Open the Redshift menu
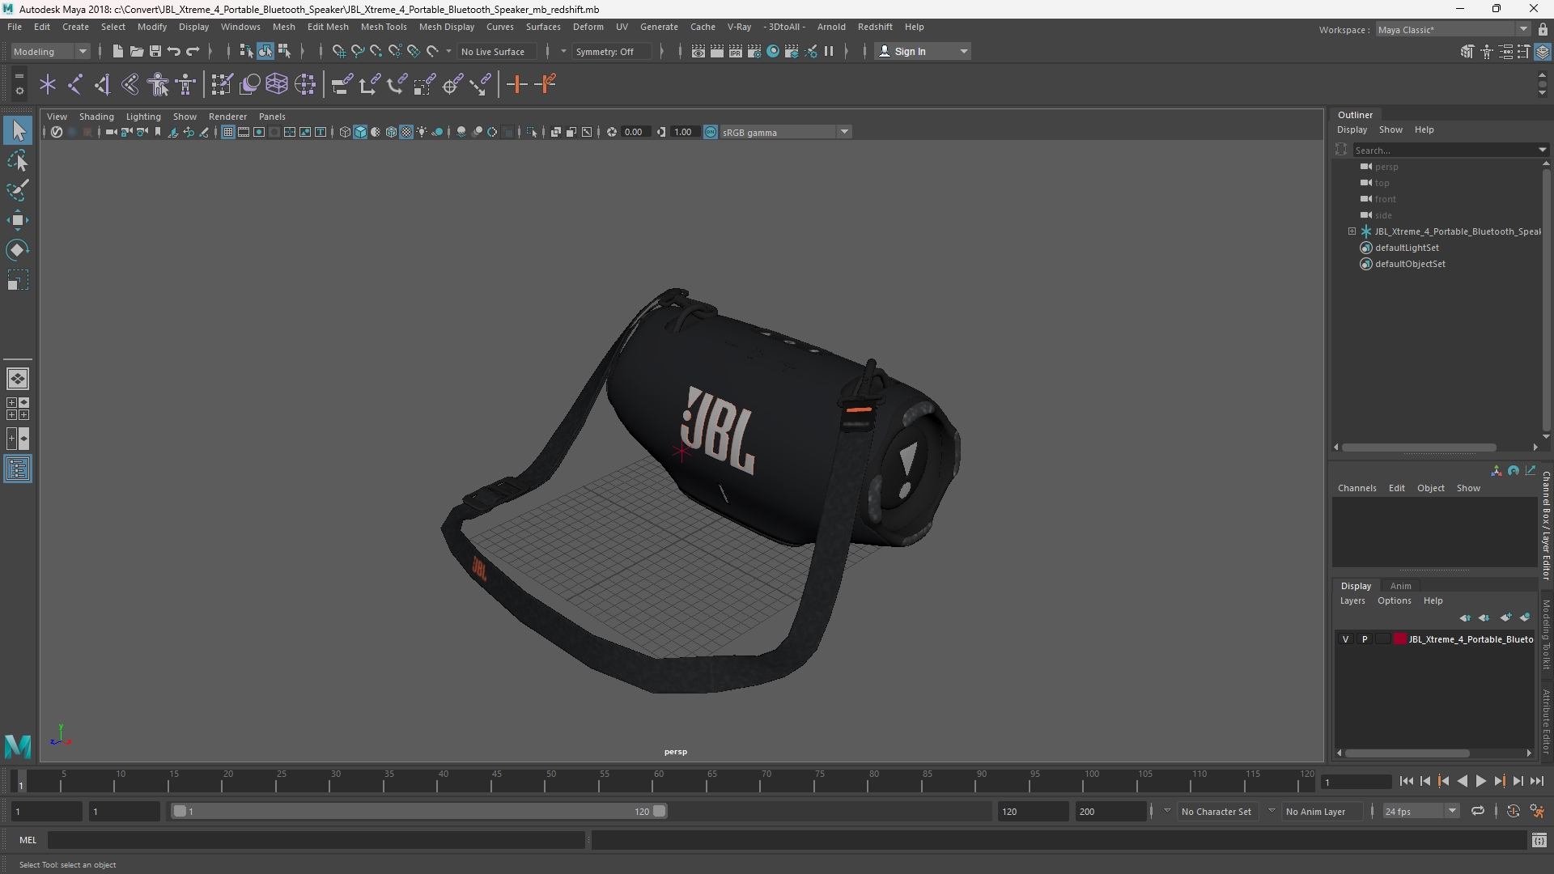The image size is (1554, 874). coord(875,27)
